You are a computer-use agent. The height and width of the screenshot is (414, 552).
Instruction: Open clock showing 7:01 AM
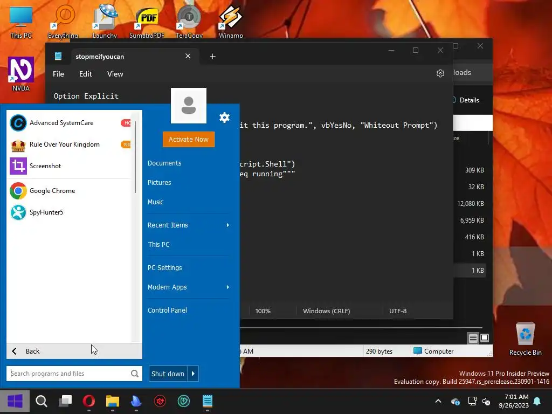coord(514,401)
